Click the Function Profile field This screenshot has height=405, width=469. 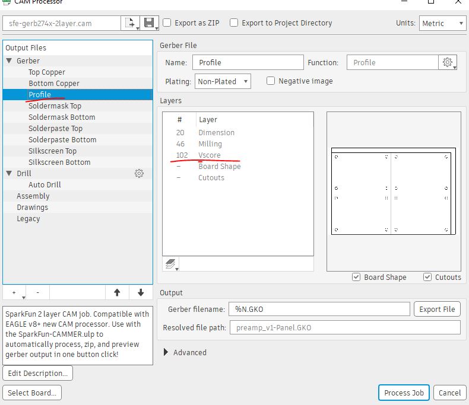(x=392, y=62)
